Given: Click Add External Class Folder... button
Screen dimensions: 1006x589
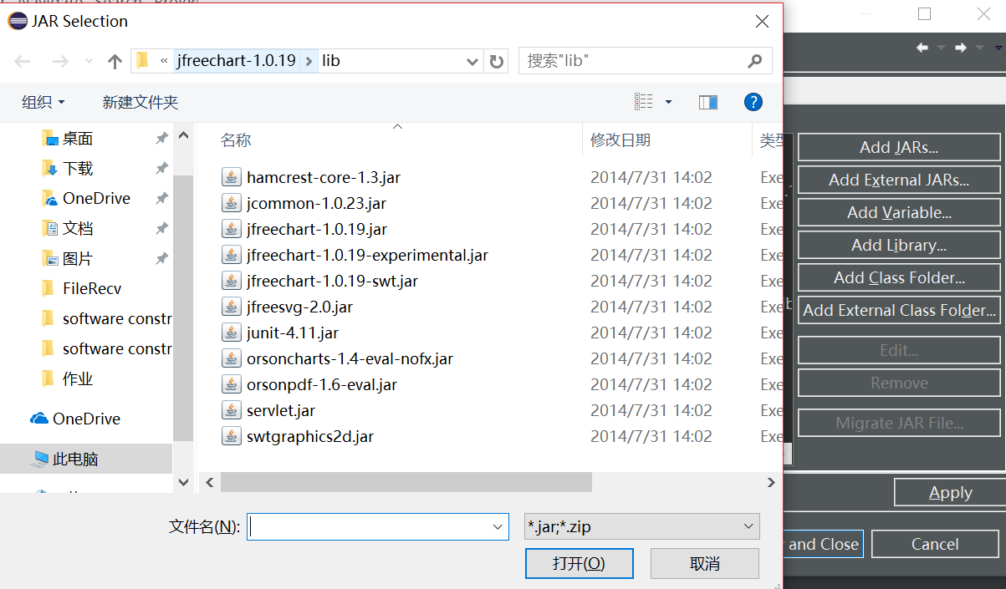Looking at the screenshot, I should [x=899, y=310].
